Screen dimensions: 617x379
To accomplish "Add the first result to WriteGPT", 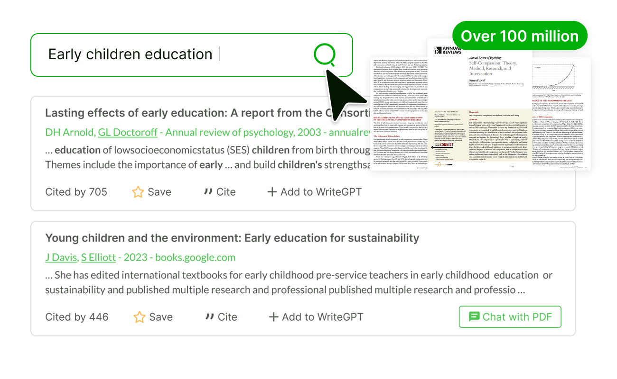I will (x=313, y=192).
